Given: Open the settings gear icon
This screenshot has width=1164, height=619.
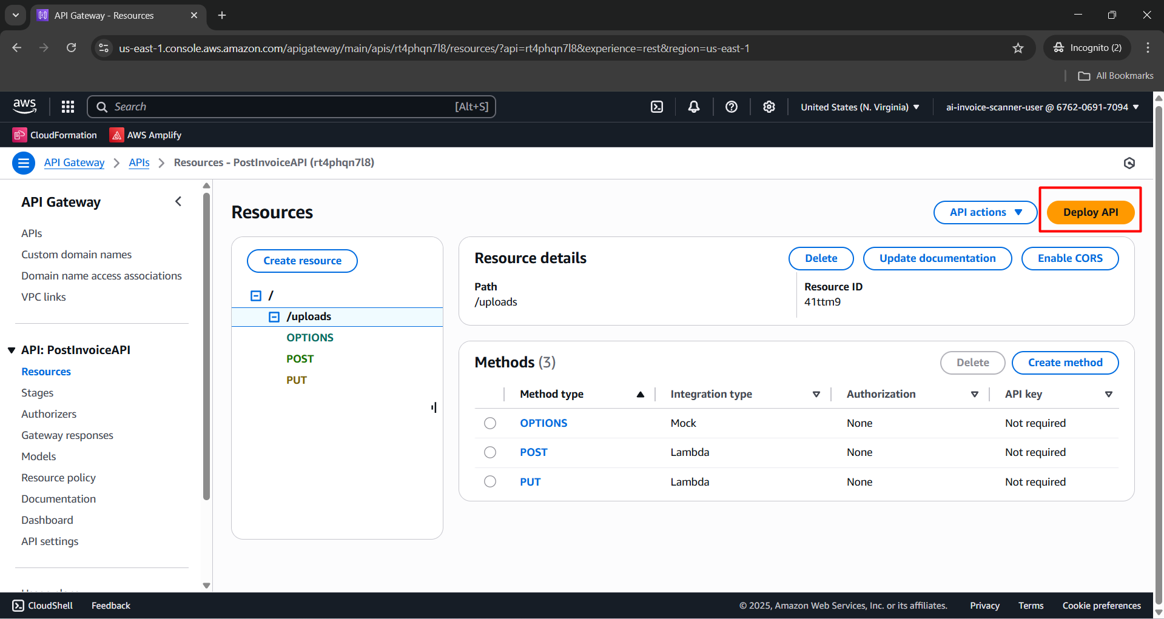Looking at the screenshot, I should [769, 106].
